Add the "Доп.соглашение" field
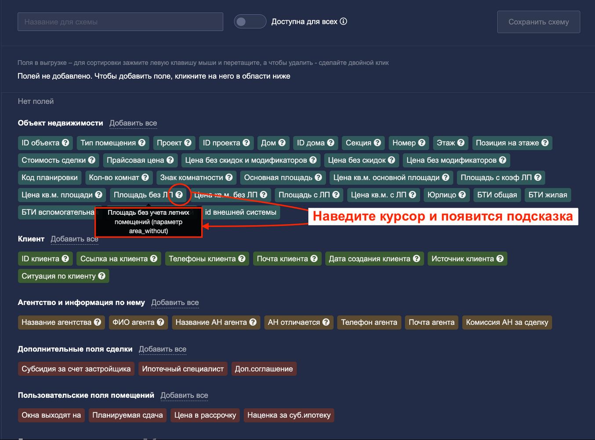 point(264,369)
